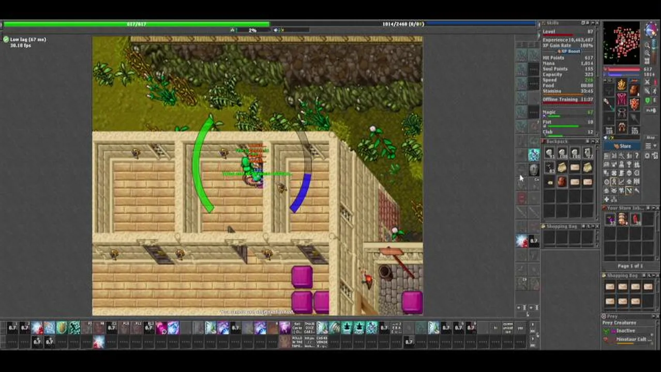
Task: Click the compass rose by the minimap
Action: point(651,30)
